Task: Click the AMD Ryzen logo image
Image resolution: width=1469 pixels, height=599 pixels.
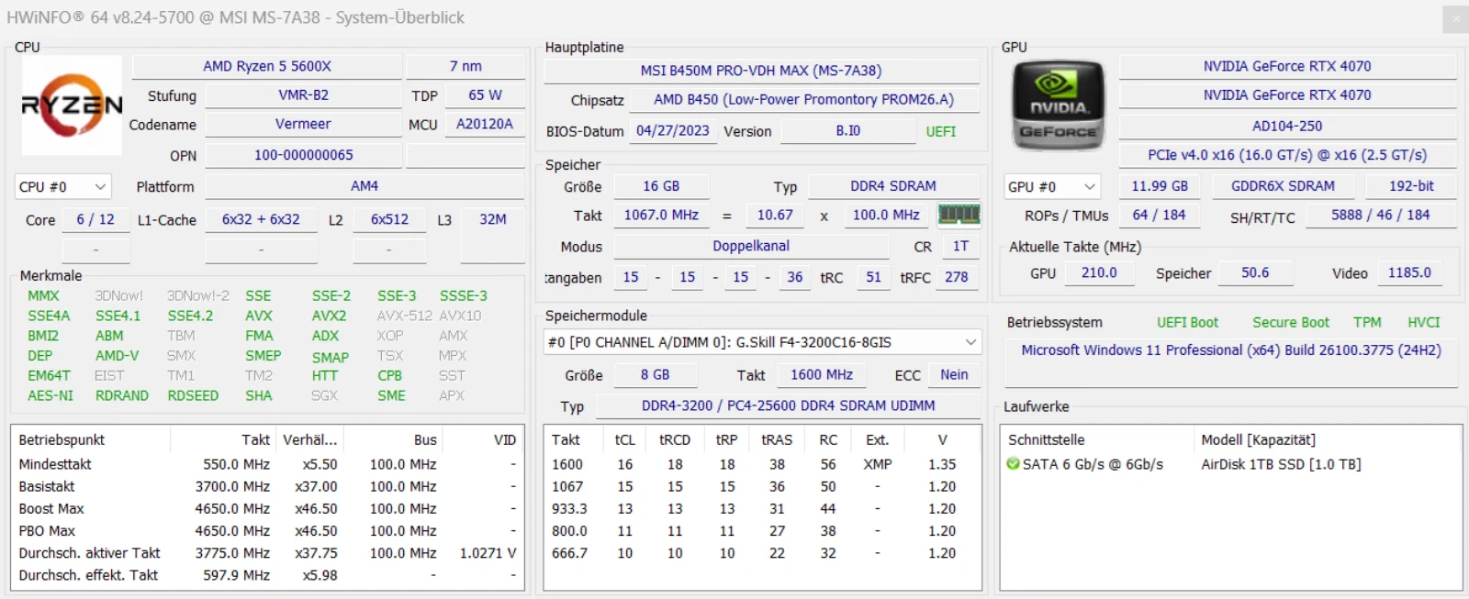Action: pyautogui.click(x=72, y=105)
